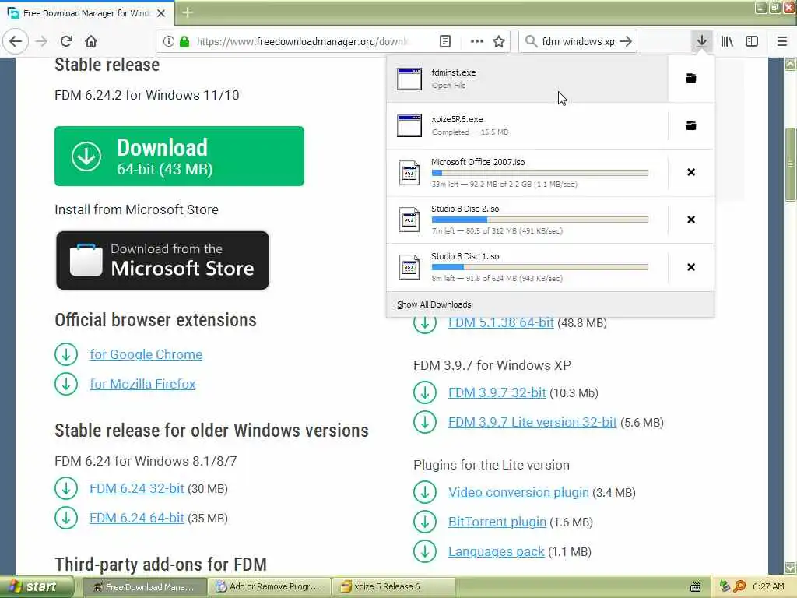797x598 pixels.
Task: Open the for Mozilla Firefox extension link
Action: 143,384
